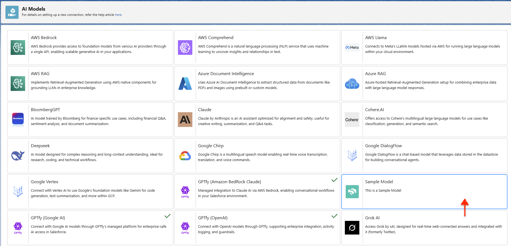Select the AWS Comprehend purple icon
This screenshot has height=246, width=511.
[x=185, y=48]
